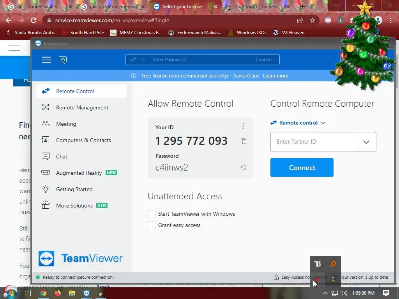Open the Chat section label
The image size is (399, 299).
(62, 157)
